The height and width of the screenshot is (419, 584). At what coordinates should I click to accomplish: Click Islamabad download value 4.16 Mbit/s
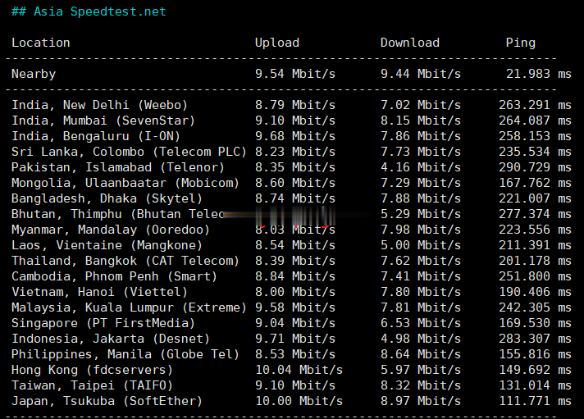pyautogui.click(x=421, y=167)
